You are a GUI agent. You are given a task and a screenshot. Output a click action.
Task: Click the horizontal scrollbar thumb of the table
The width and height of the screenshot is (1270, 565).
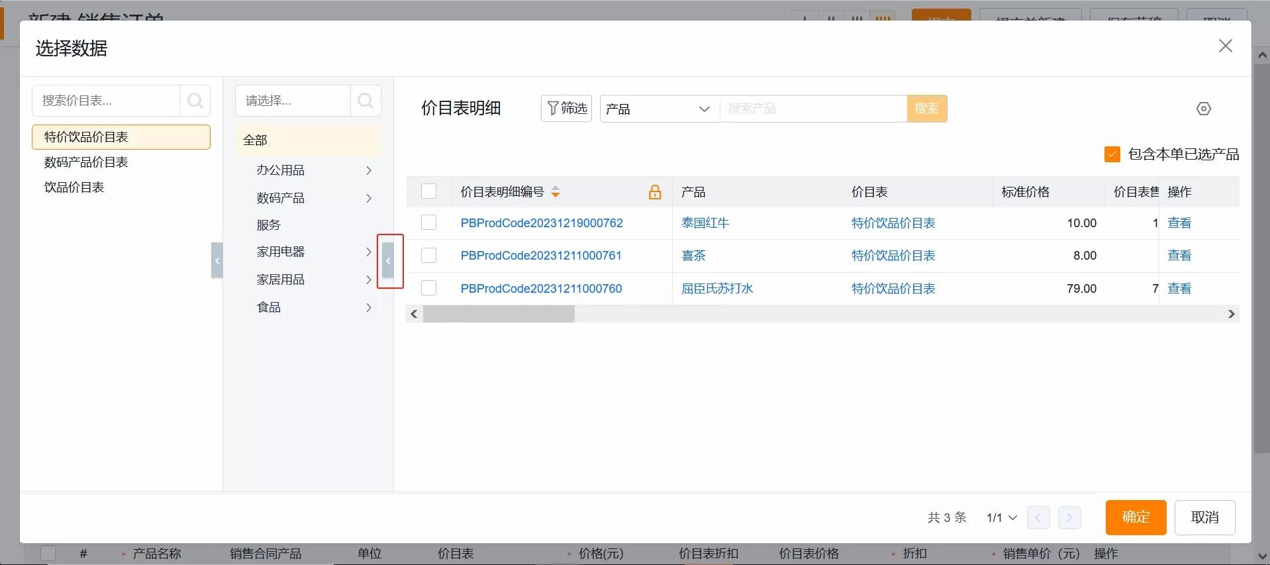coord(499,314)
